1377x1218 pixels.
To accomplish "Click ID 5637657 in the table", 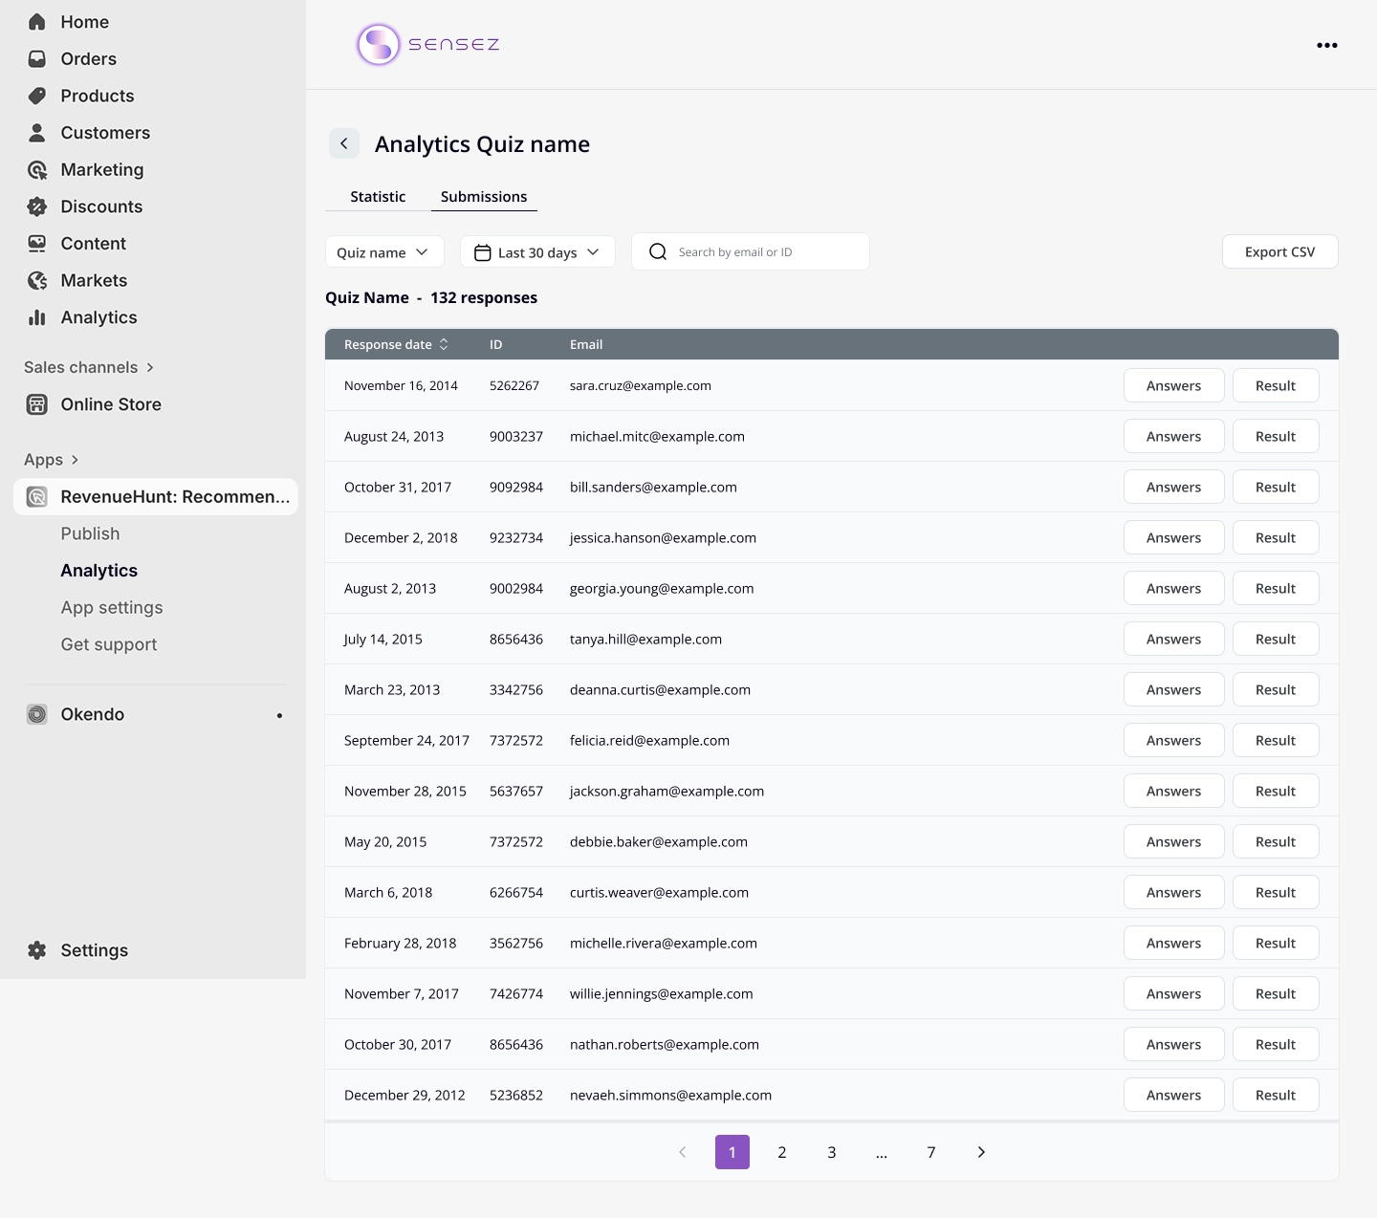I will [516, 791].
